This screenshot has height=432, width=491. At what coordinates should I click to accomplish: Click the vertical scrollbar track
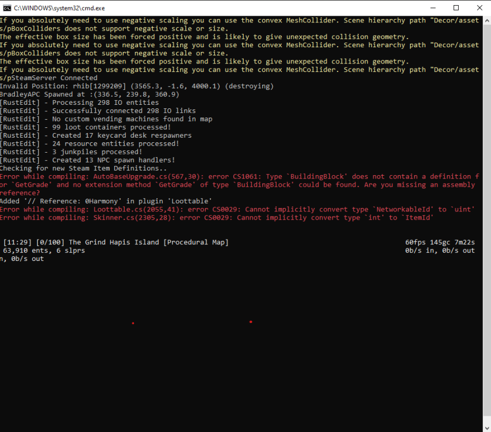pyautogui.click(x=486, y=230)
